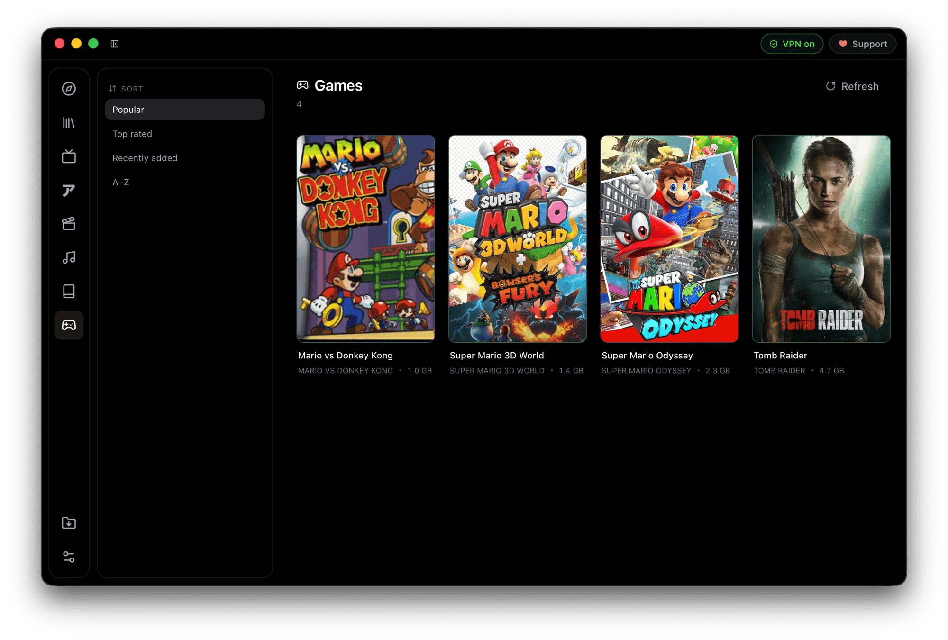
Task: Open the Super Mario Odyssey cover
Action: (x=669, y=238)
